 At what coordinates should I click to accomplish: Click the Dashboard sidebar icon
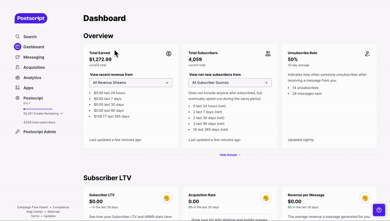click(x=18, y=47)
